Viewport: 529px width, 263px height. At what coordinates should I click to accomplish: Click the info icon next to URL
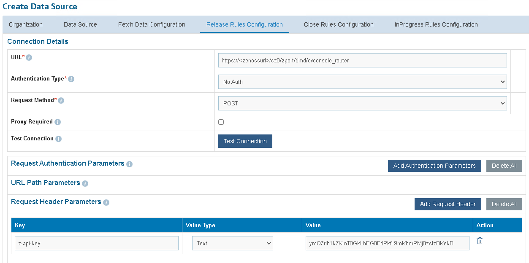[29, 58]
